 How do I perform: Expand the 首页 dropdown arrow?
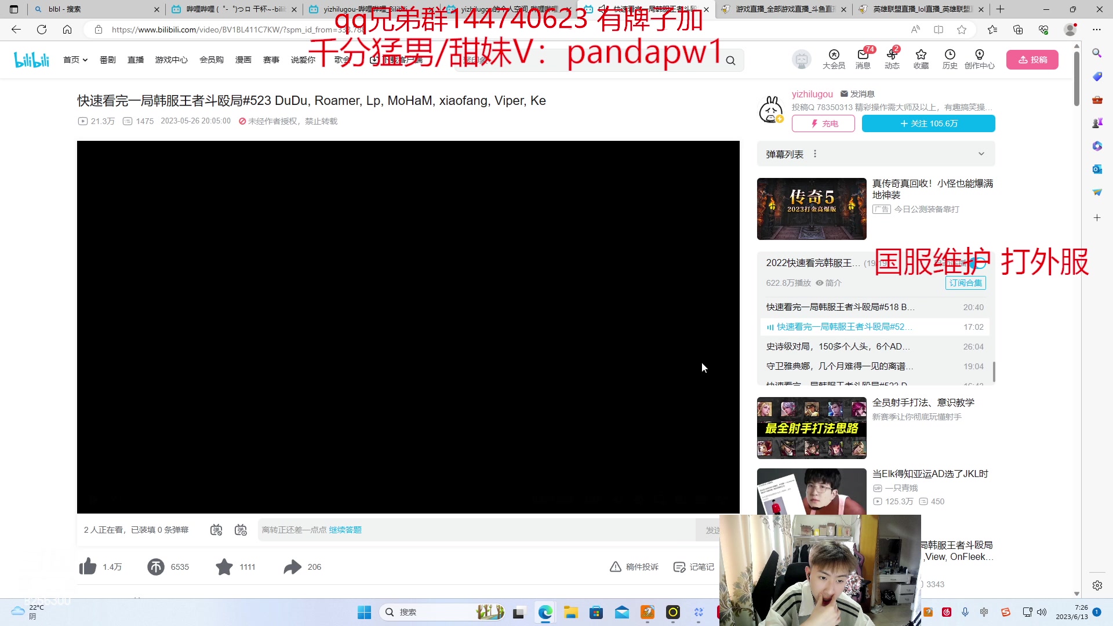85,59
